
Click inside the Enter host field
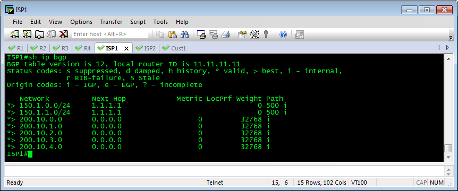pos(110,34)
